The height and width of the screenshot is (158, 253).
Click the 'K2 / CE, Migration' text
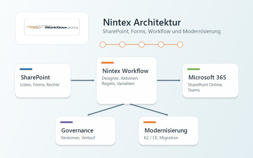161,138
